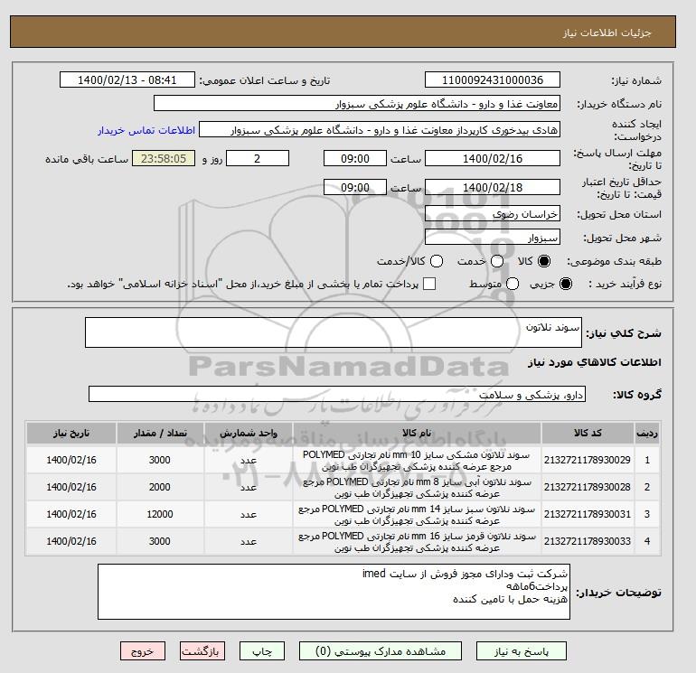Click the product name with size 16 mm
This screenshot has height=673, width=696.
click(x=417, y=542)
